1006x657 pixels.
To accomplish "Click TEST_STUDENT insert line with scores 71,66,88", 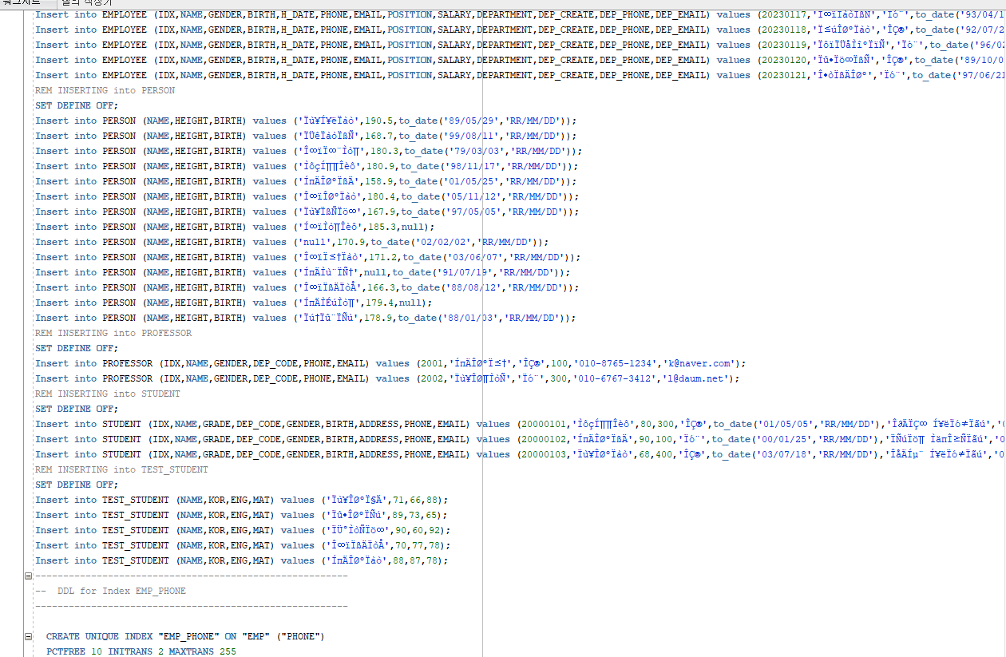I will click(x=242, y=500).
